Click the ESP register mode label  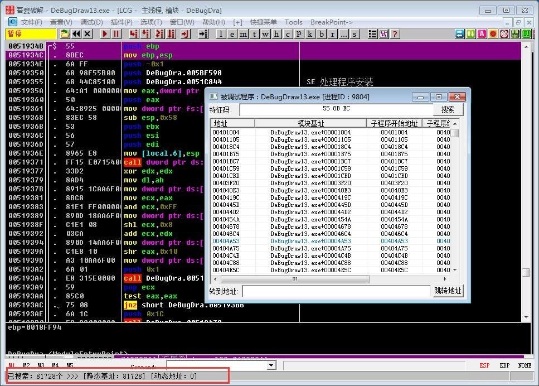pyautogui.click(x=484, y=365)
